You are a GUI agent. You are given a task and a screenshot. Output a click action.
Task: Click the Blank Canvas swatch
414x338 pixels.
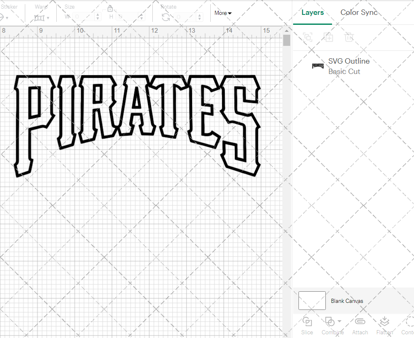tap(312, 300)
